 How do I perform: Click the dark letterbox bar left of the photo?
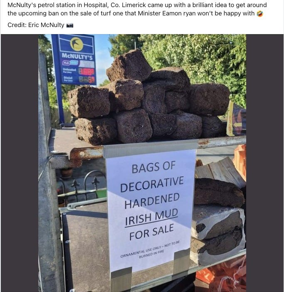[x=20, y=163]
